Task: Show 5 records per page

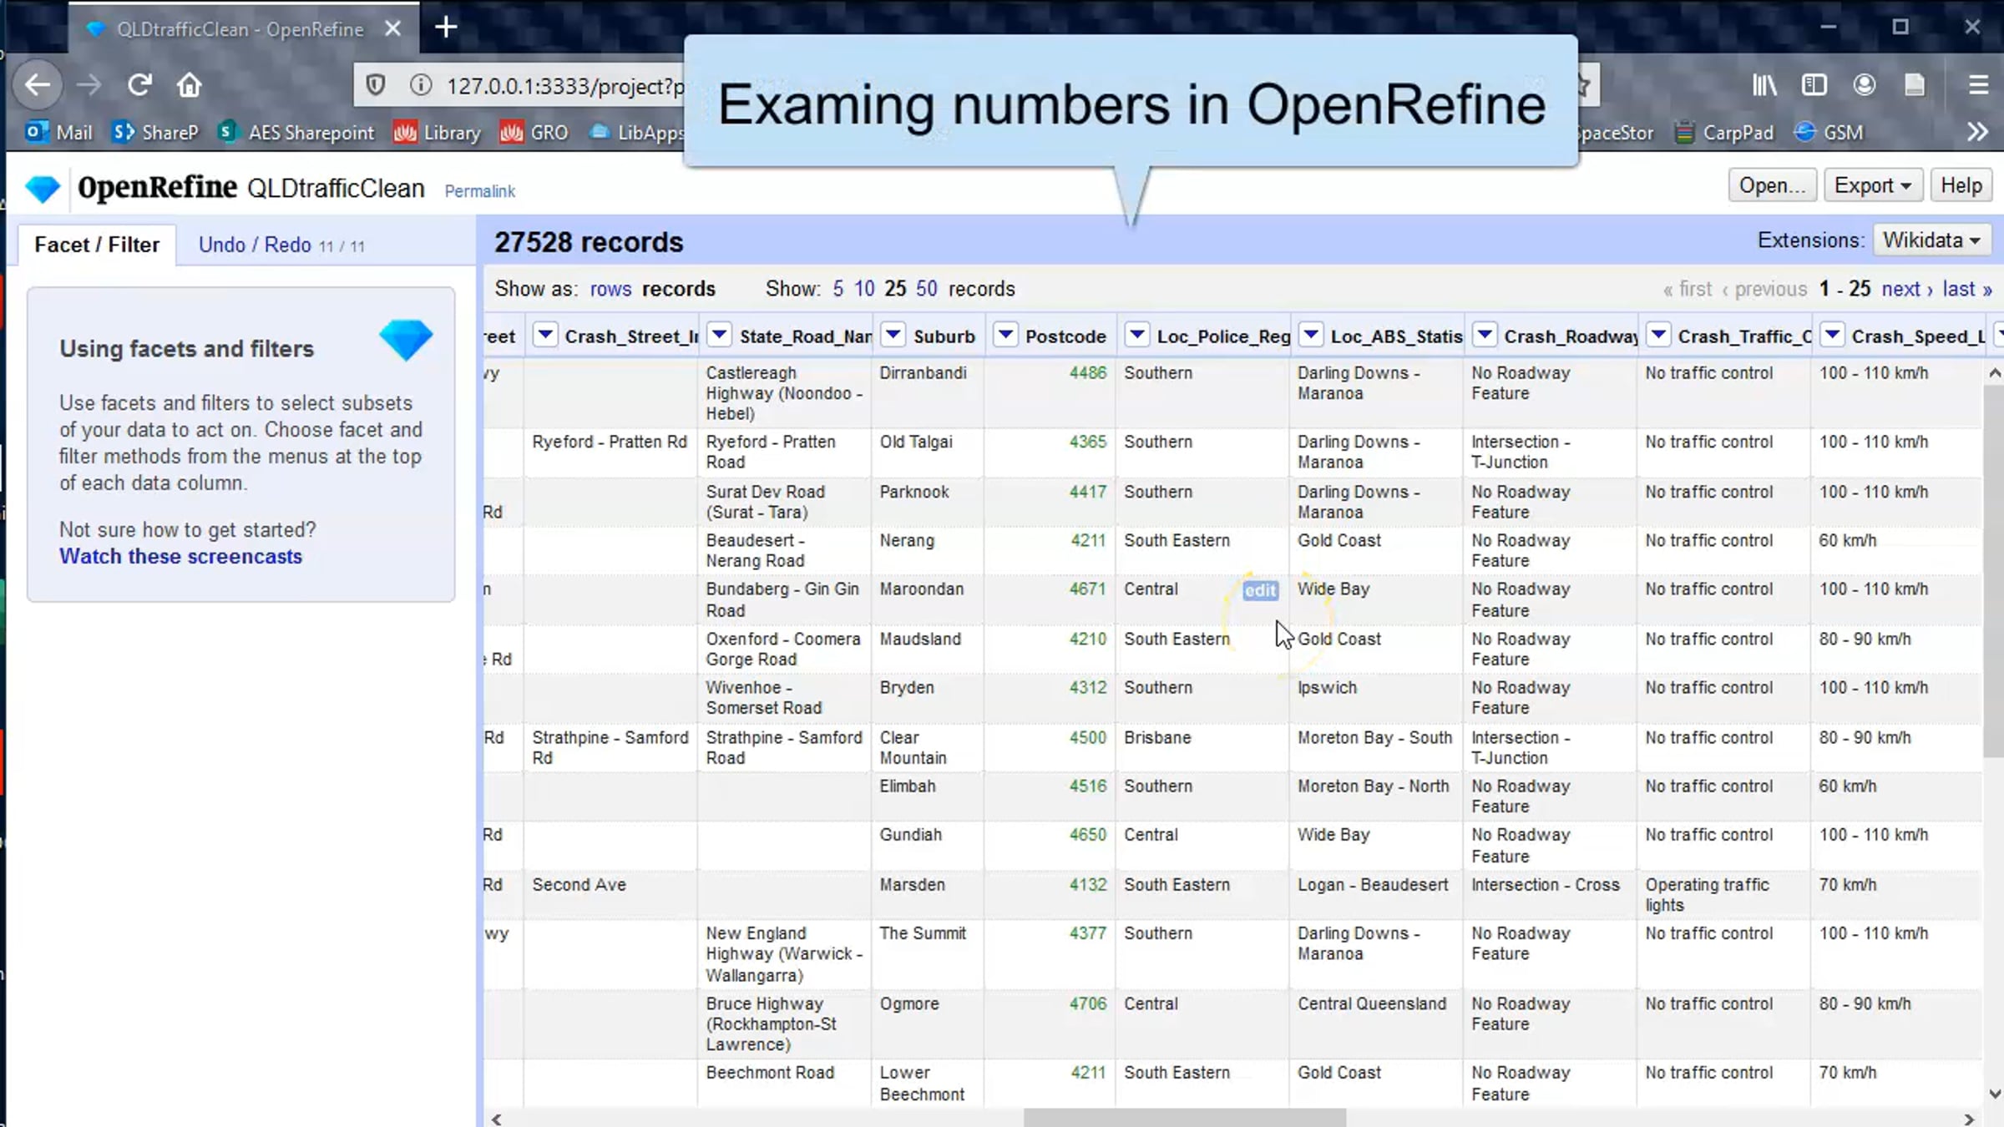Action: (x=838, y=289)
